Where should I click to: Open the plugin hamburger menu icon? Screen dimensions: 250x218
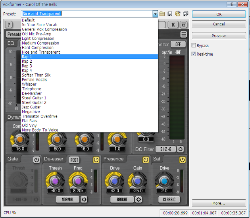click(x=183, y=34)
